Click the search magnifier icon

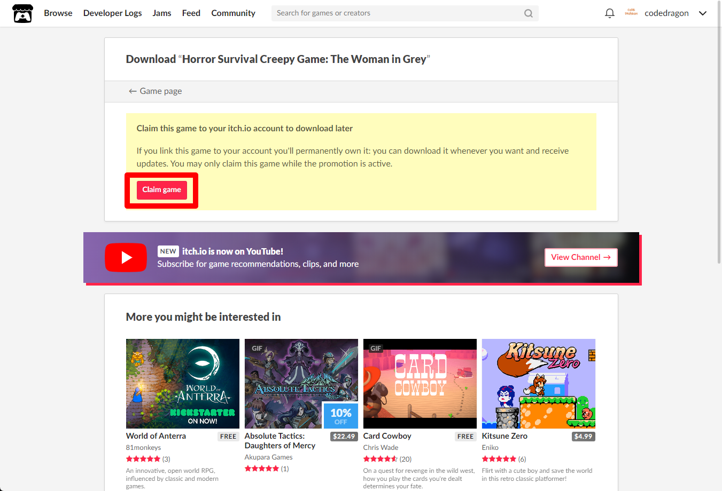coord(529,13)
